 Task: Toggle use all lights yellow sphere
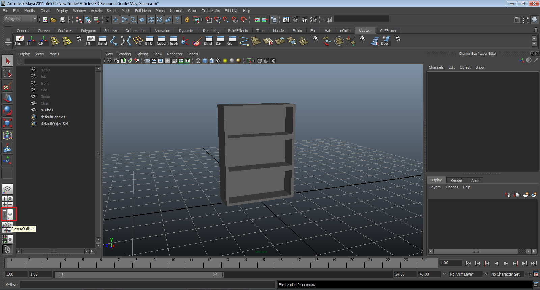tap(225, 61)
